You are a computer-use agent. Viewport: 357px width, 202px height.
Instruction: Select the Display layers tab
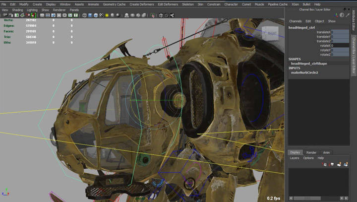295,152
